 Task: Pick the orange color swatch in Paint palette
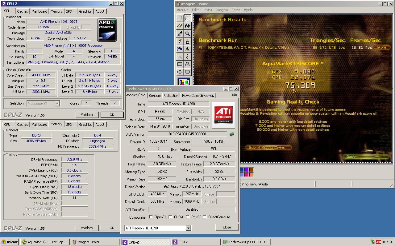point(251,175)
